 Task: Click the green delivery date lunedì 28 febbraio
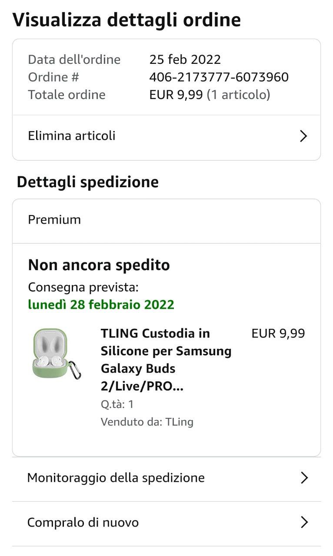[101, 305]
